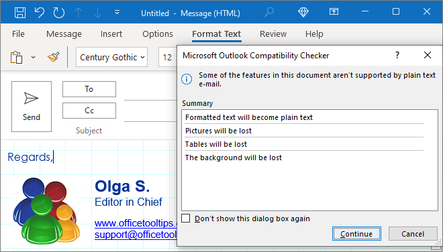Open the Century Gothic font dropdown
The image size is (443, 252).
[111, 57]
